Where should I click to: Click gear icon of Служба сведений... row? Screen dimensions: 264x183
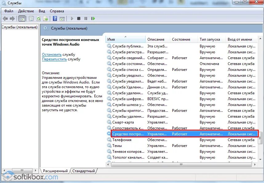(109, 58)
